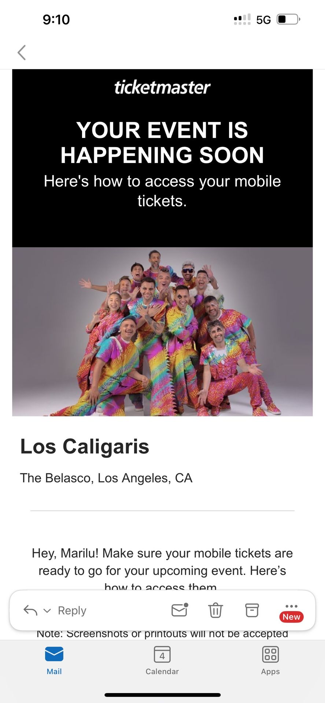This screenshot has width=325, height=703.
Task: Tap the Los Caligaris band photo
Action: click(x=162, y=331)
